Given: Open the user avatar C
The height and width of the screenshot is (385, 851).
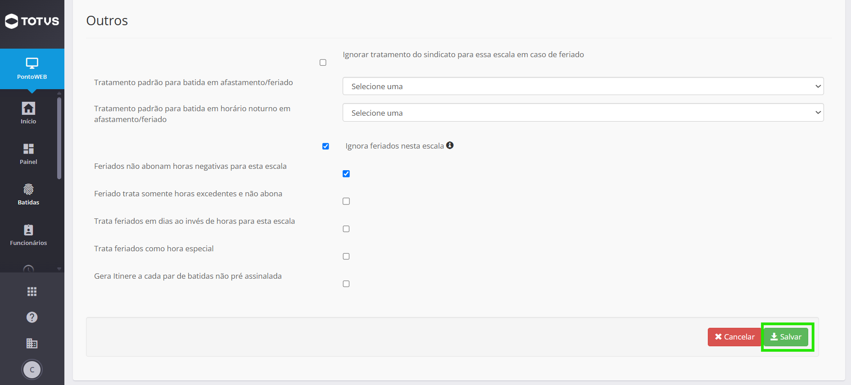Looking at the screenshot, I should (32, 370).
